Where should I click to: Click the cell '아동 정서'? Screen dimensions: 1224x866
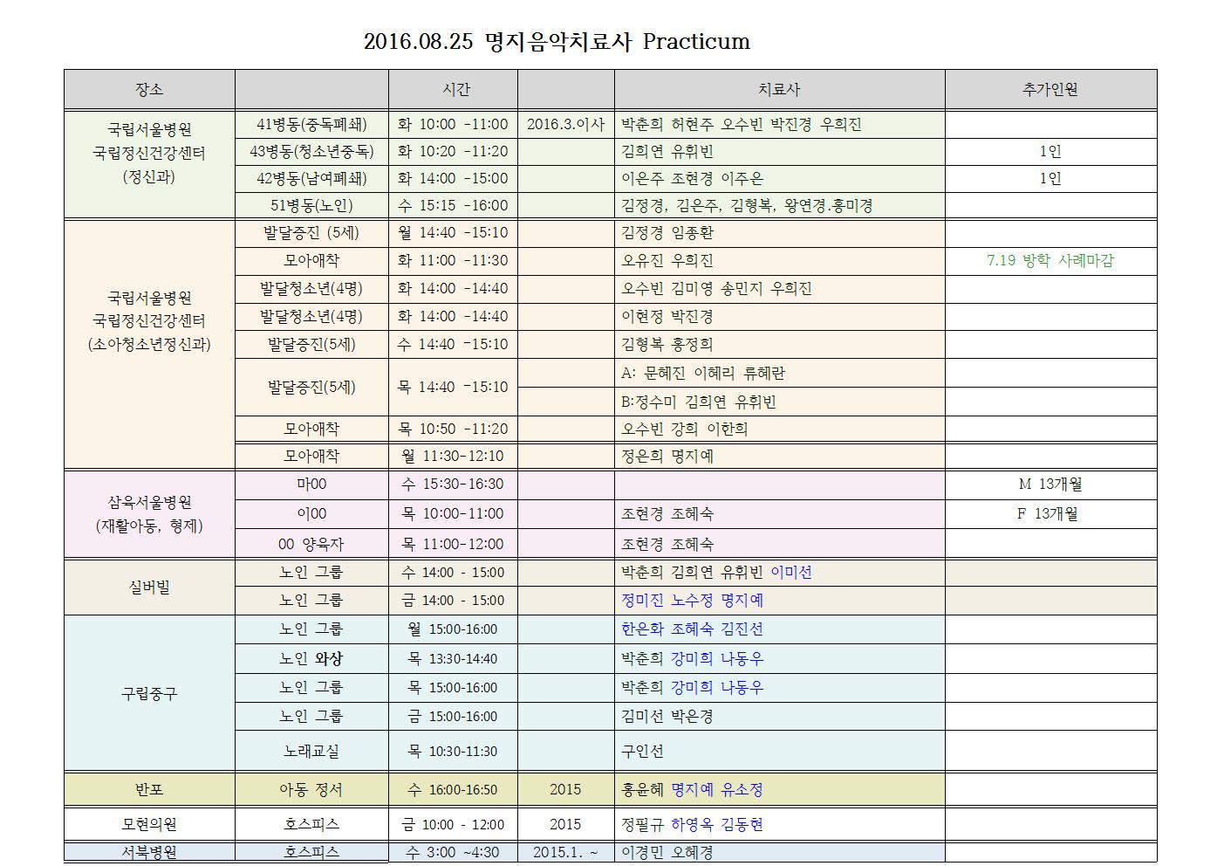311,789
